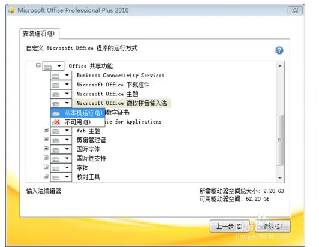The height and width of the screenshot is (247, 319).
Task: Click the 继续 button
Action: point(273,226)
